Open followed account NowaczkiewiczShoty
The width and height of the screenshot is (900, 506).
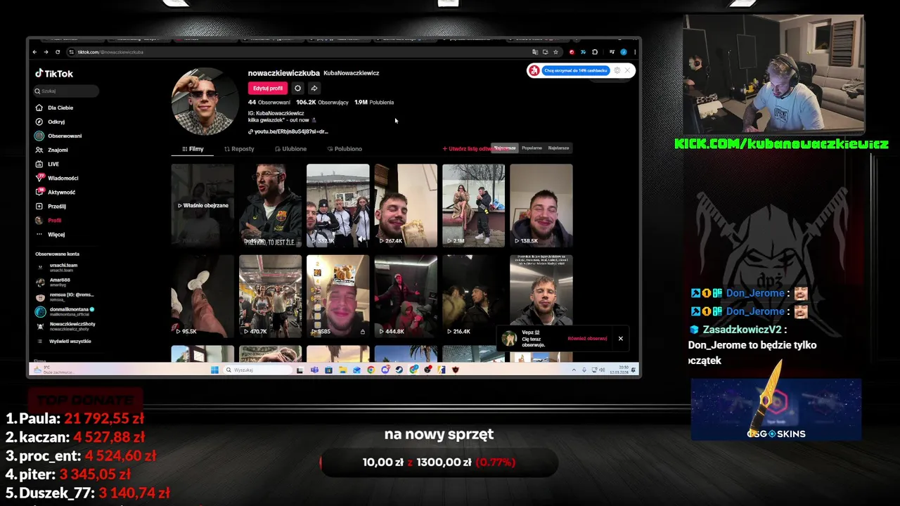pyautogui.click(x=65, y=326)
